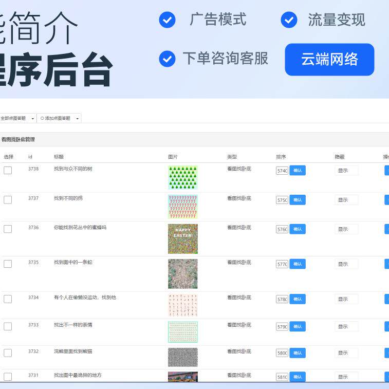Click the 类型 column header
This screenshot has height=389, width=389.
pos(232,157)
